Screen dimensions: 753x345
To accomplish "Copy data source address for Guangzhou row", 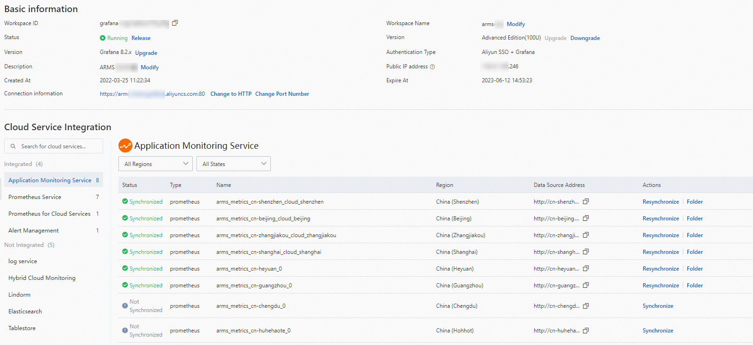I will pos(586,285).
